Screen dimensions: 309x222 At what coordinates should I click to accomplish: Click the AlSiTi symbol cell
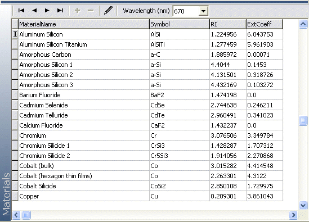point(180,44)
